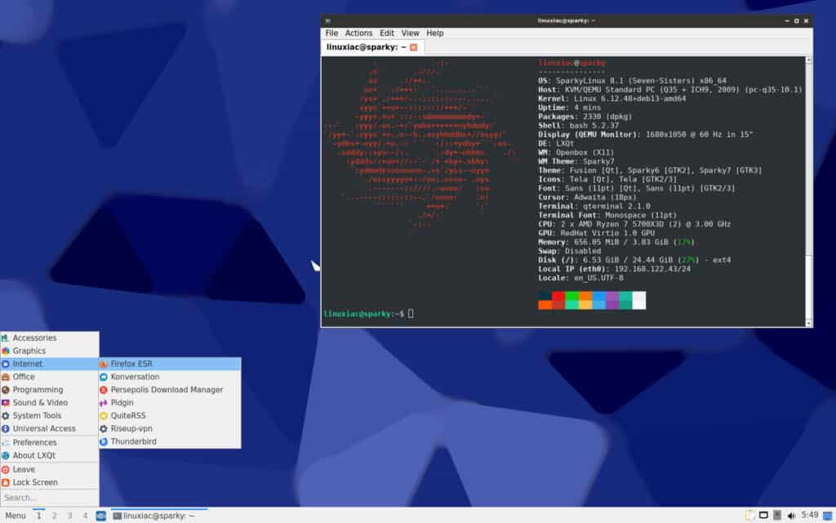Open Persepolis Download Manager
This screenshot has width=836, height=523.
(x=167, y=390)
